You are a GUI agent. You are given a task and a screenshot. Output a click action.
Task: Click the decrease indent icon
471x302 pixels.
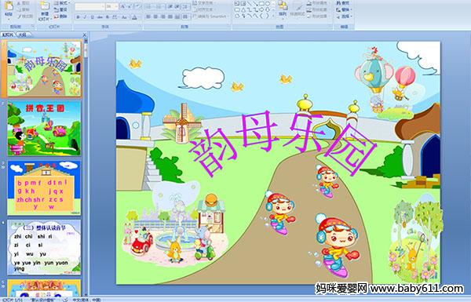(170, 6)
